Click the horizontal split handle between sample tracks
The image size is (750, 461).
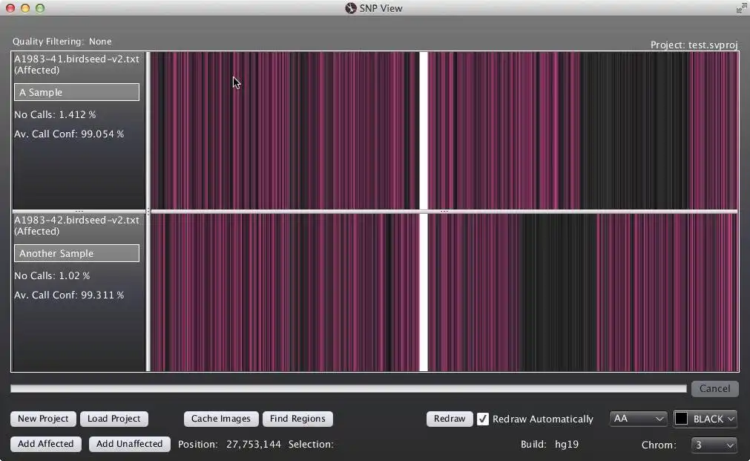point(444,211)
